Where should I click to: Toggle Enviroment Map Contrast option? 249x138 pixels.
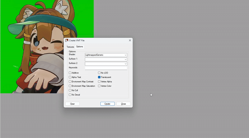(70, 82)
